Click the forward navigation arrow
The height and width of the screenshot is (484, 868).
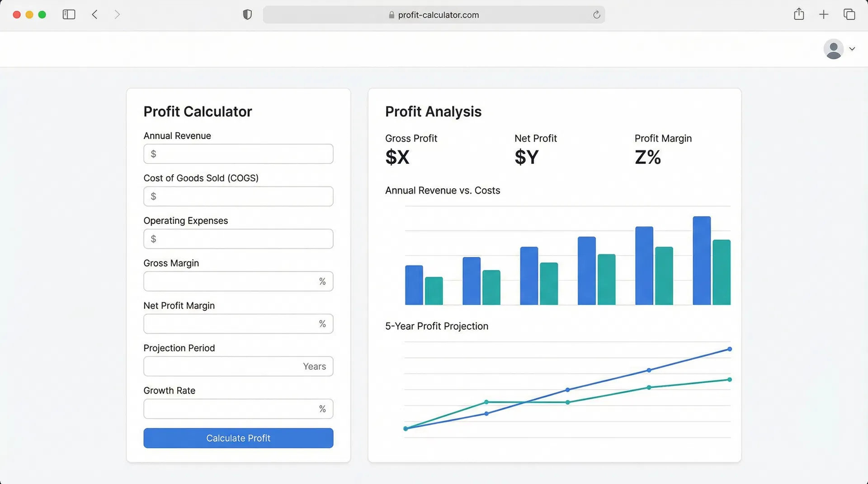click(117, 14)
